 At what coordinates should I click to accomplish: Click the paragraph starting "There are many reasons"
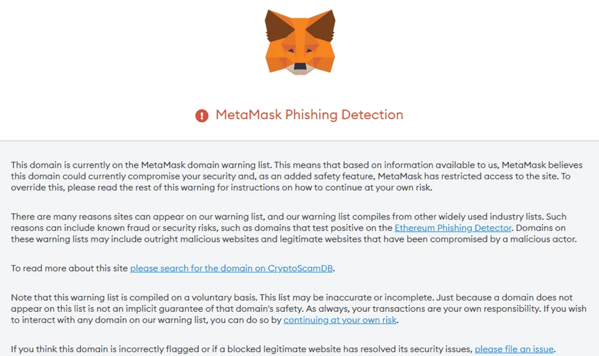pos(294,228)
